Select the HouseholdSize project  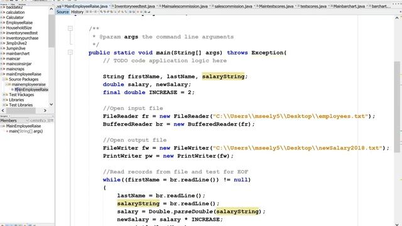19,28
